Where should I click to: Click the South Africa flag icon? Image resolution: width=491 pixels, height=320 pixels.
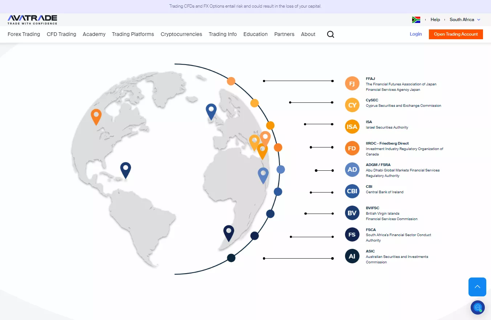[x=416, y=20]
